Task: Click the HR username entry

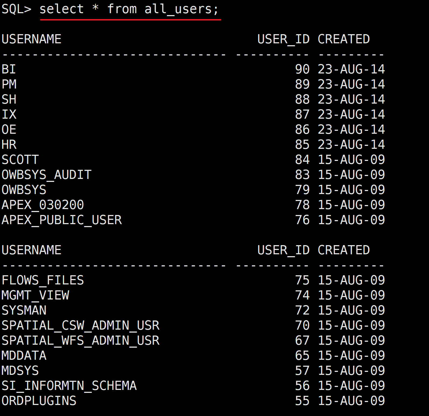Action: pyautogui.click(x=9, y=145)
